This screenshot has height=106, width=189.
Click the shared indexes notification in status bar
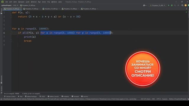pos(70,99)
